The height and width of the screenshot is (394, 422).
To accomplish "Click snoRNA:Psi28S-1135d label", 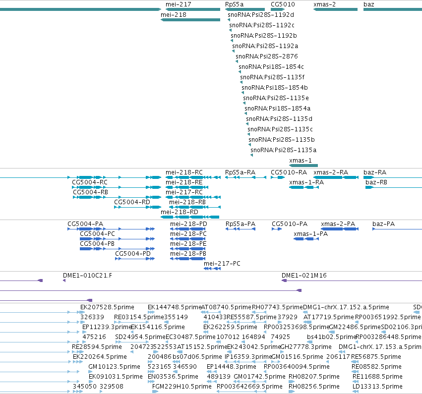I will [279, 119].
